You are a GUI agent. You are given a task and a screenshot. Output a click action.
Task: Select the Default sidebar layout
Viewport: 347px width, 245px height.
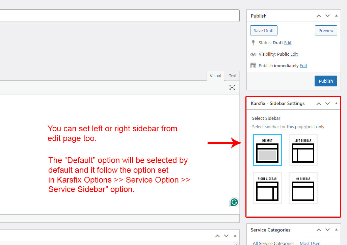click(x=267, y=150)
